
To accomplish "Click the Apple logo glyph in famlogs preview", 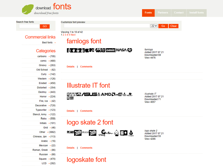I will point(87,50).
